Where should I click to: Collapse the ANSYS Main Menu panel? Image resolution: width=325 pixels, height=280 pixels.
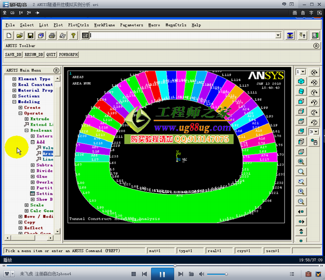(x=56, y=70)
